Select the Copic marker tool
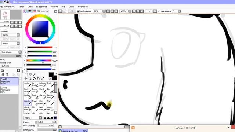This screenshot has height=132, width=235. click(x=35, y=97)
